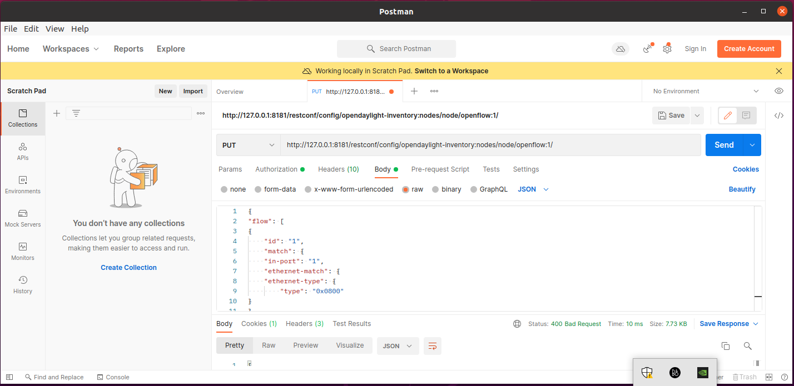
Task: Open the settings gear icon
Action: [x=667, y=49]
